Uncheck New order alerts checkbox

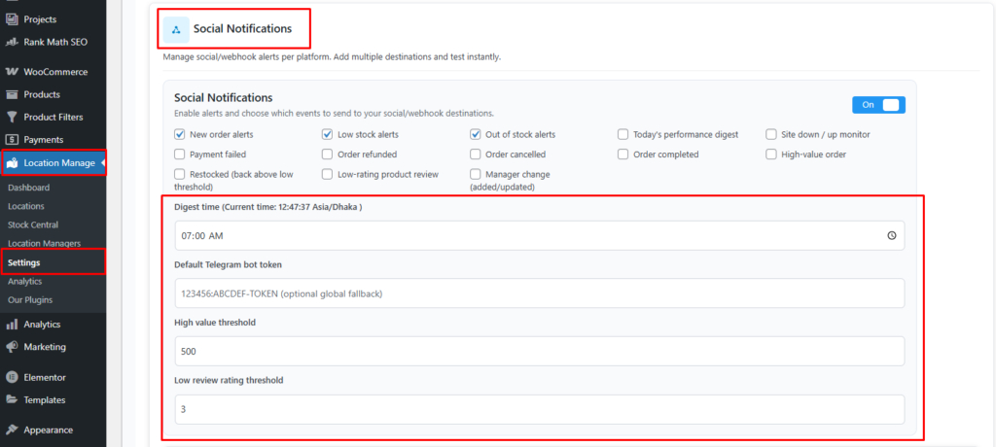180,134
